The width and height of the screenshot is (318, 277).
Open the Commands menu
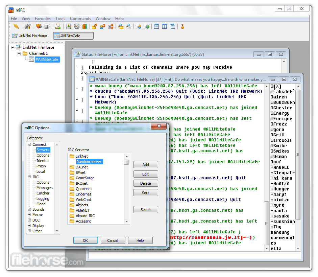(x=80, y=19)
